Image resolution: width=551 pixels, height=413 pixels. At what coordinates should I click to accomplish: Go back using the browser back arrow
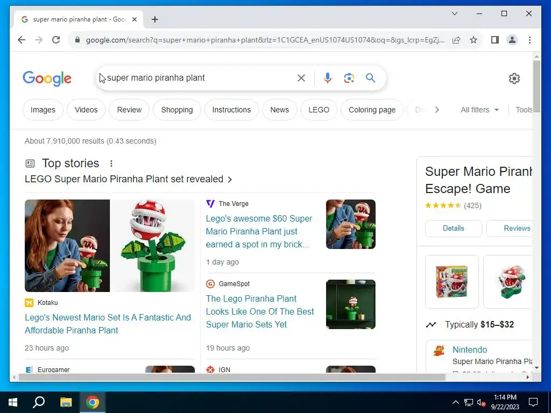click(x=22, y=40)
